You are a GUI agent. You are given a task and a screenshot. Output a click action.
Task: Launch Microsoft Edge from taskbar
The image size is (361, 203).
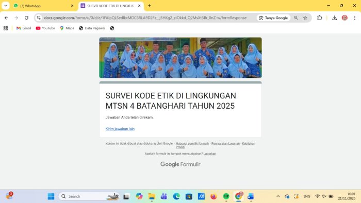(176, 196)
